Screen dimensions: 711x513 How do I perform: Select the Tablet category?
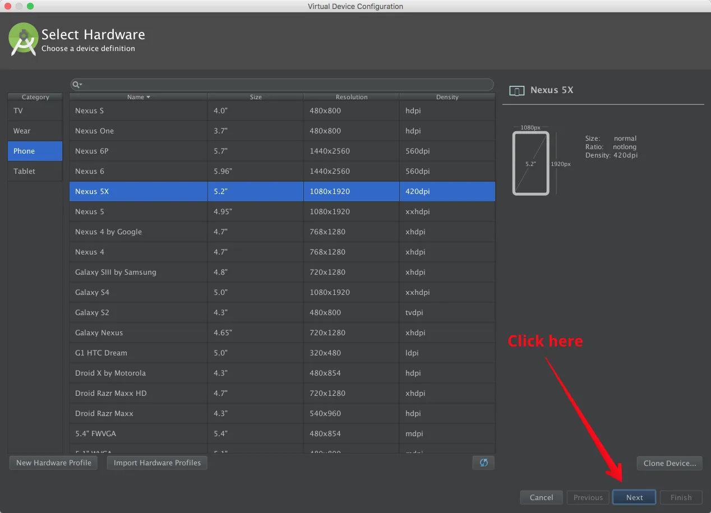point(35,172)
